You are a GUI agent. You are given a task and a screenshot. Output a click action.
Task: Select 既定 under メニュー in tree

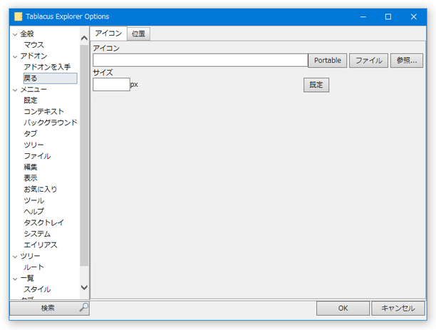click(31, 100)
